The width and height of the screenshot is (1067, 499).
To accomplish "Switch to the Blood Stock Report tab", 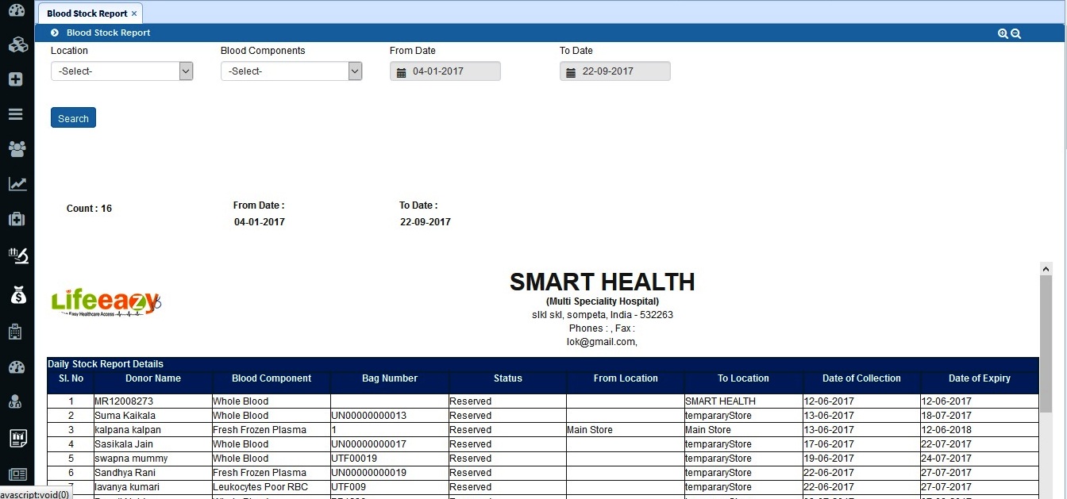I will pyautogui.click(x=86, y=13).
